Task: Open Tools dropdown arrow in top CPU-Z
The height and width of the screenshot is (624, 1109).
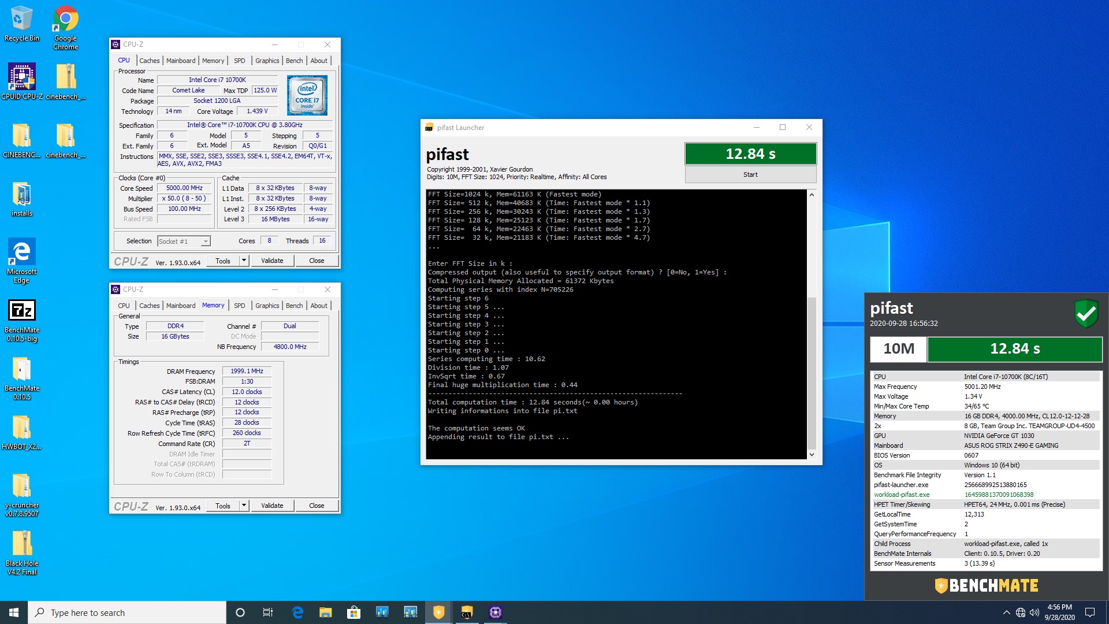Action: pos(244,261)
